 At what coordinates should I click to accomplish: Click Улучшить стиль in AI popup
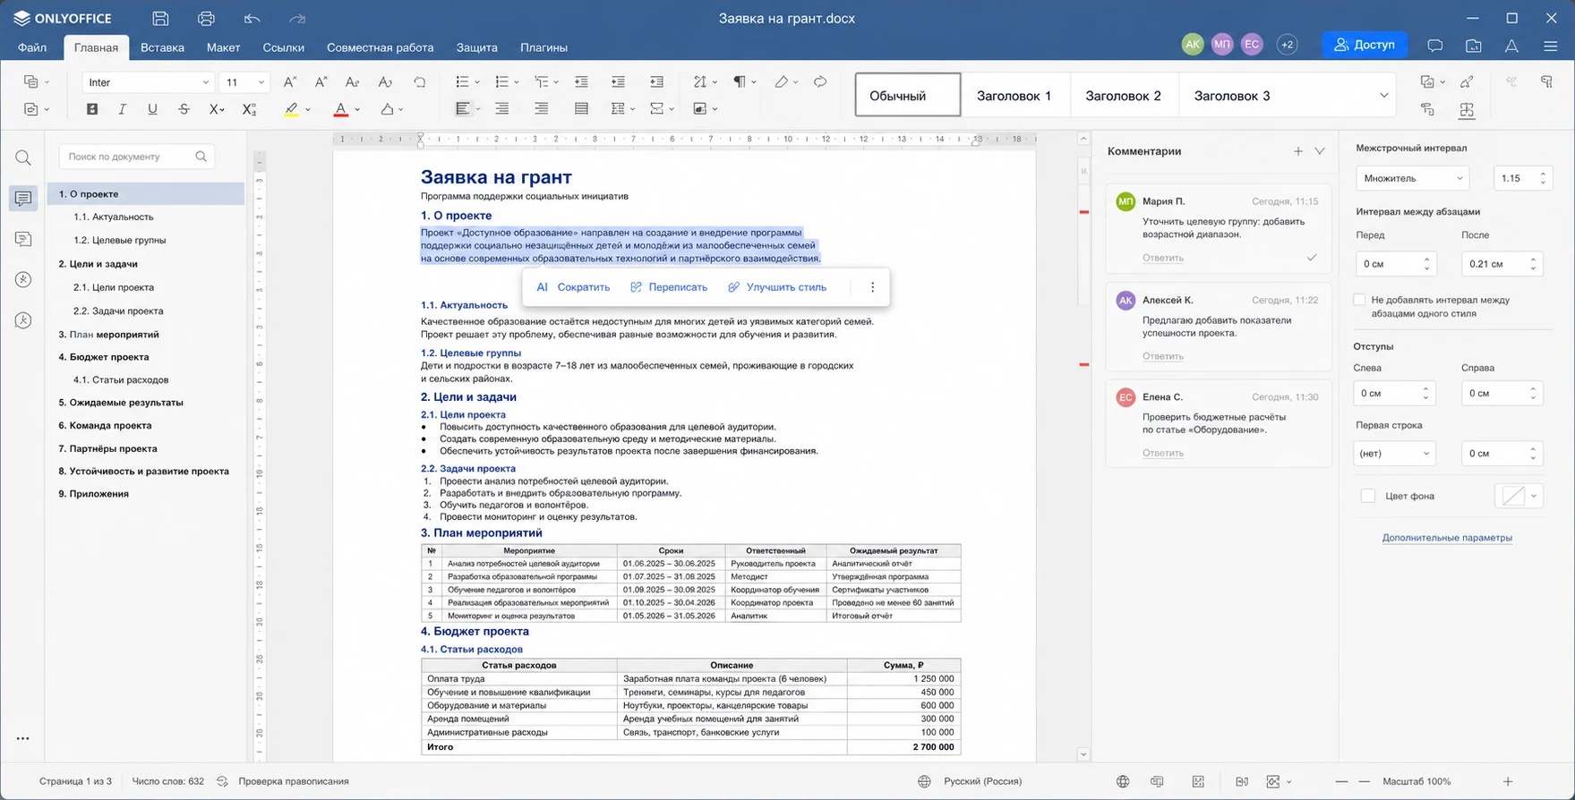coord(777,287)
